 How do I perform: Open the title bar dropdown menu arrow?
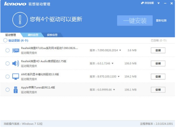(159, 3)
